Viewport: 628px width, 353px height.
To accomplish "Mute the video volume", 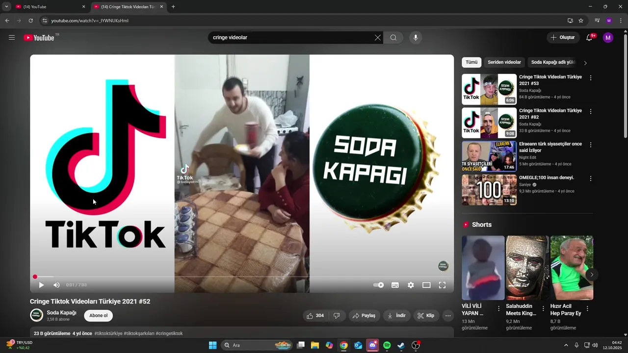I will [x=56, y=285].
